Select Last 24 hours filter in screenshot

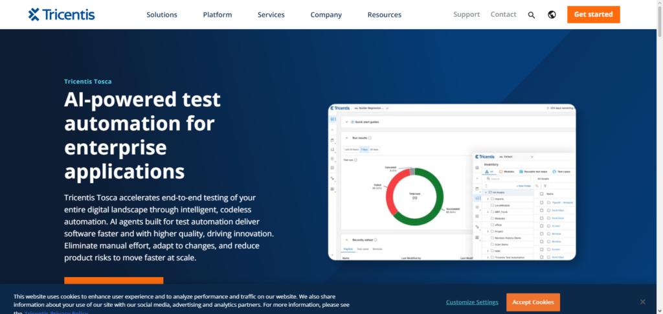click(x=352, y=150)
